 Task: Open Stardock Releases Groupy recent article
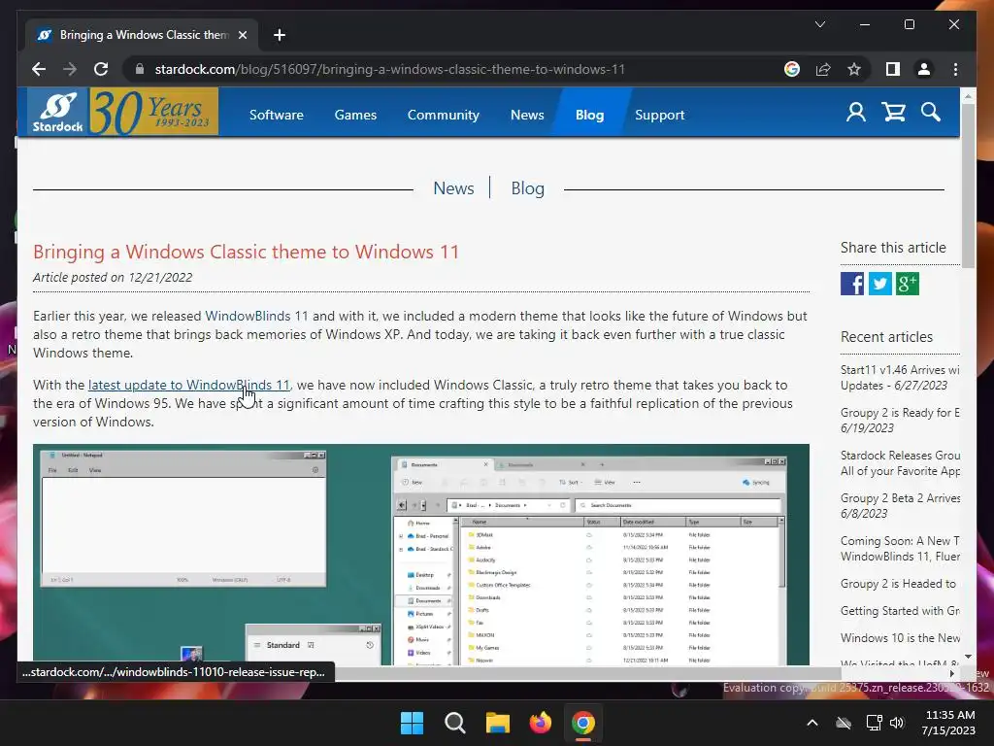(x=900, y=463)
